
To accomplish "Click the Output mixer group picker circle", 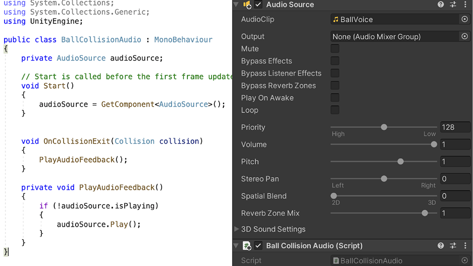I will point(464,37).
